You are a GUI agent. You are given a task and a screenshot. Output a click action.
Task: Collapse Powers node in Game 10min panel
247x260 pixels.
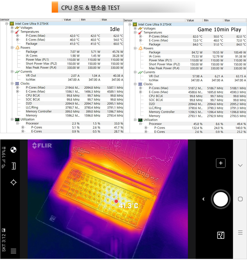[135, 48]
